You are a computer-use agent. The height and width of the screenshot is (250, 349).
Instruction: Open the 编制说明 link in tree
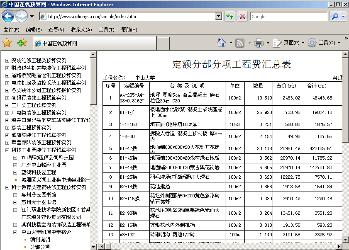[x=40, y=240]
